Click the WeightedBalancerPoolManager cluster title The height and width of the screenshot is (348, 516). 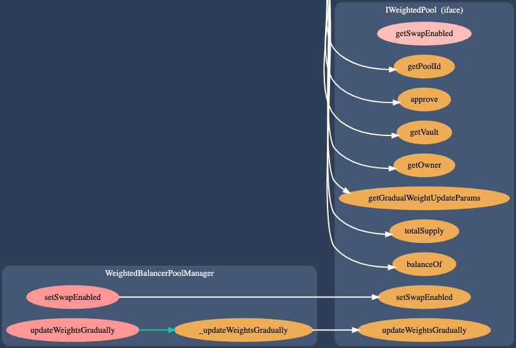tap(159, 273)
